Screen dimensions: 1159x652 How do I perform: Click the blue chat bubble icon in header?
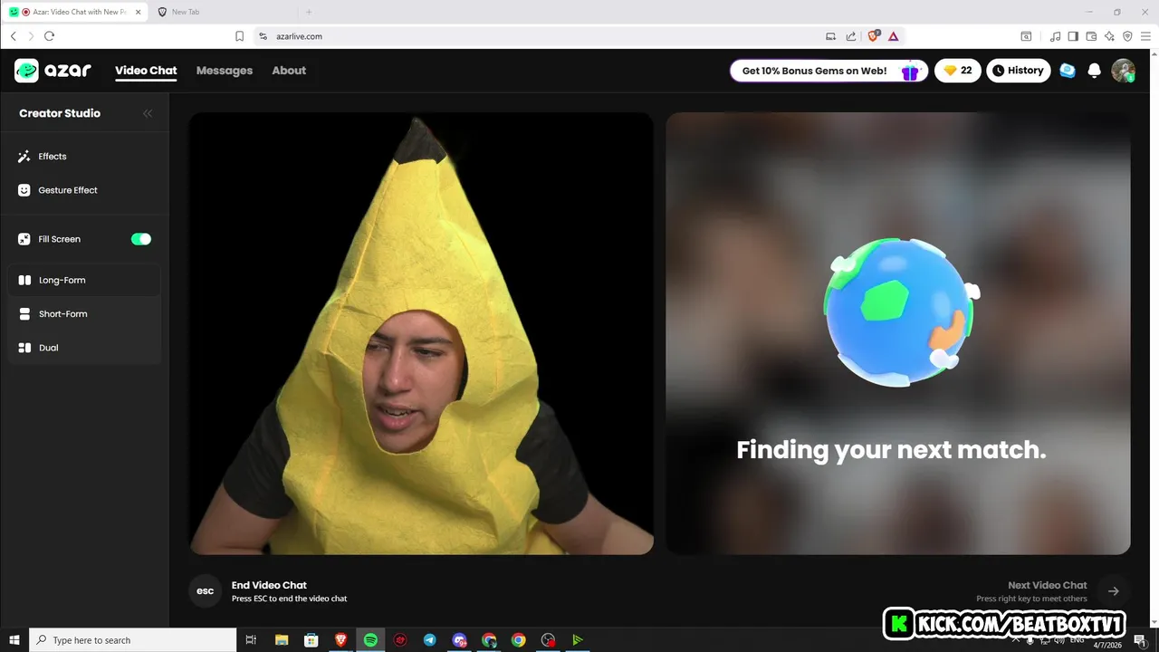(x=1068, y=71)
